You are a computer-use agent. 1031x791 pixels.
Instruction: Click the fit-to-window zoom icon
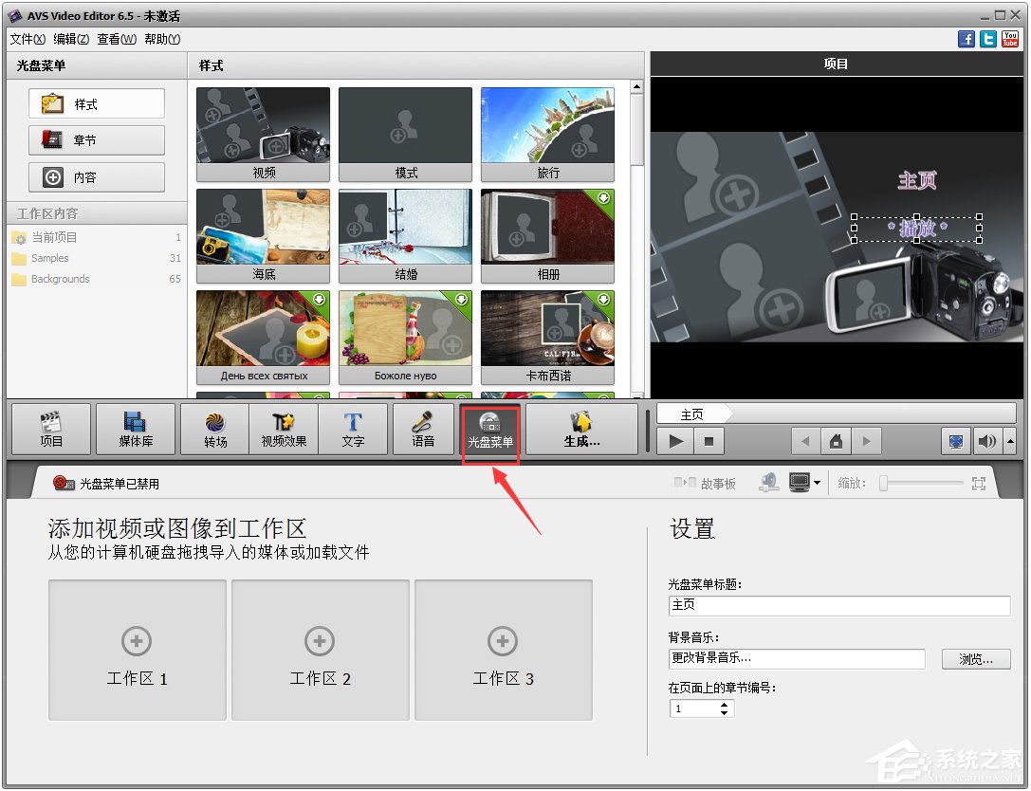pyautogui.click(x=979, y=484)
